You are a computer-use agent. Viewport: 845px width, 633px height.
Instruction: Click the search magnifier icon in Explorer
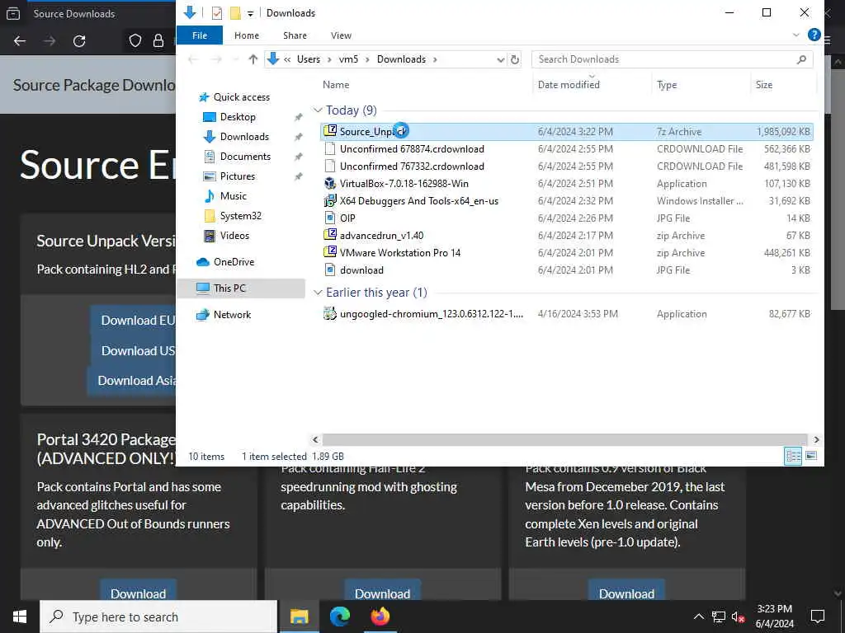tap(801, 59)
